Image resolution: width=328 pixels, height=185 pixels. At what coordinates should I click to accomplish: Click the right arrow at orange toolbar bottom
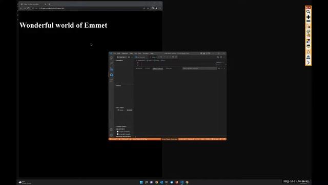(x=309, y=63)
